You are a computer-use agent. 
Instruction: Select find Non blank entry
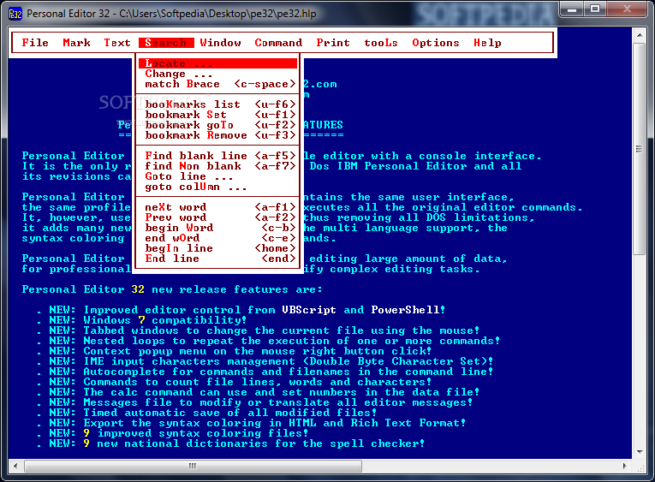pos(217,166)
